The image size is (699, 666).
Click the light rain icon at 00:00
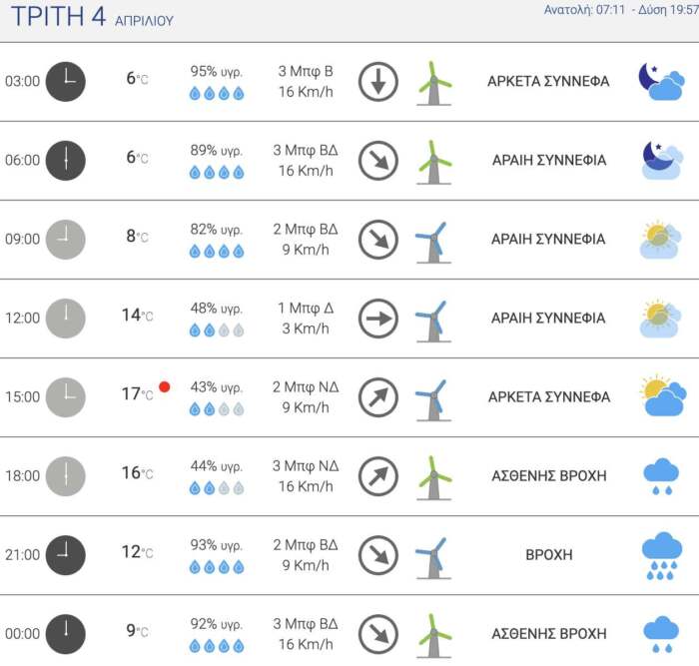pos(661,634)
